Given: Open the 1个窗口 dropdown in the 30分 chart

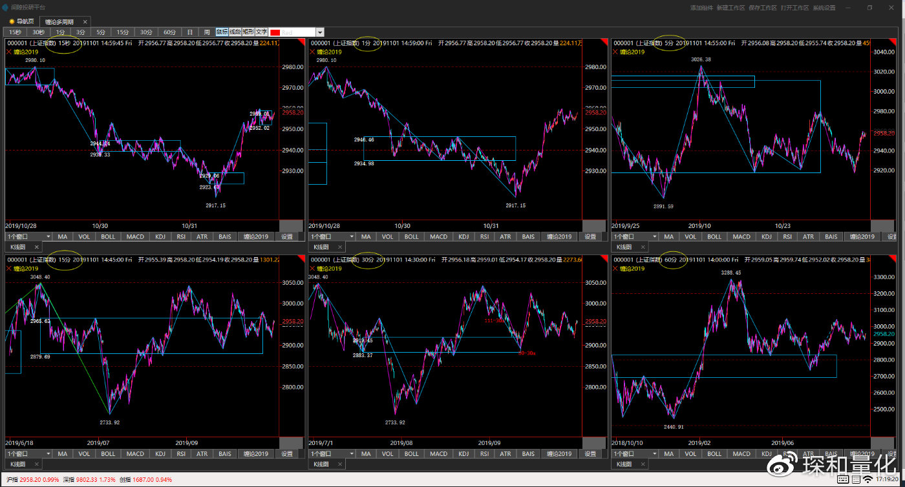Looking at the screenshot, I should pos(332,453).
